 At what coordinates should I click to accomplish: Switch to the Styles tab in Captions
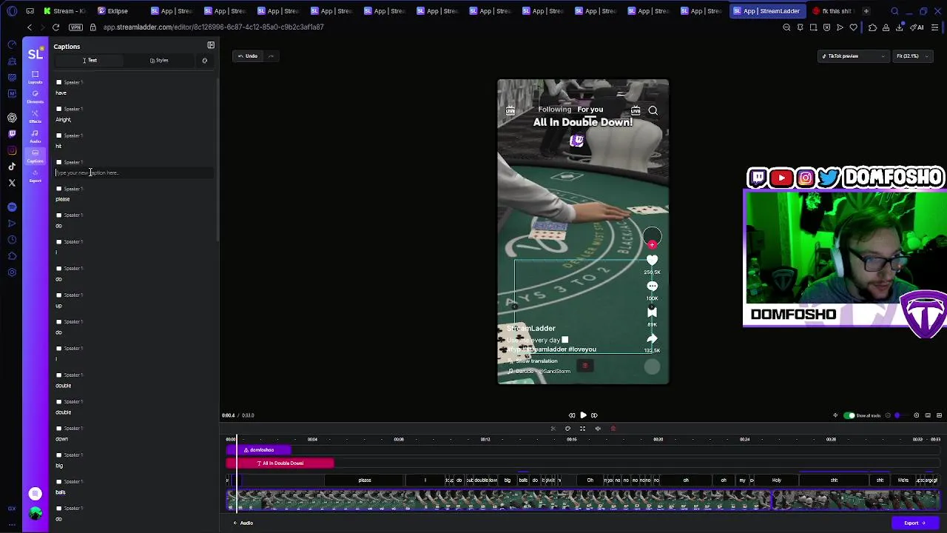(x=159, y=60)
